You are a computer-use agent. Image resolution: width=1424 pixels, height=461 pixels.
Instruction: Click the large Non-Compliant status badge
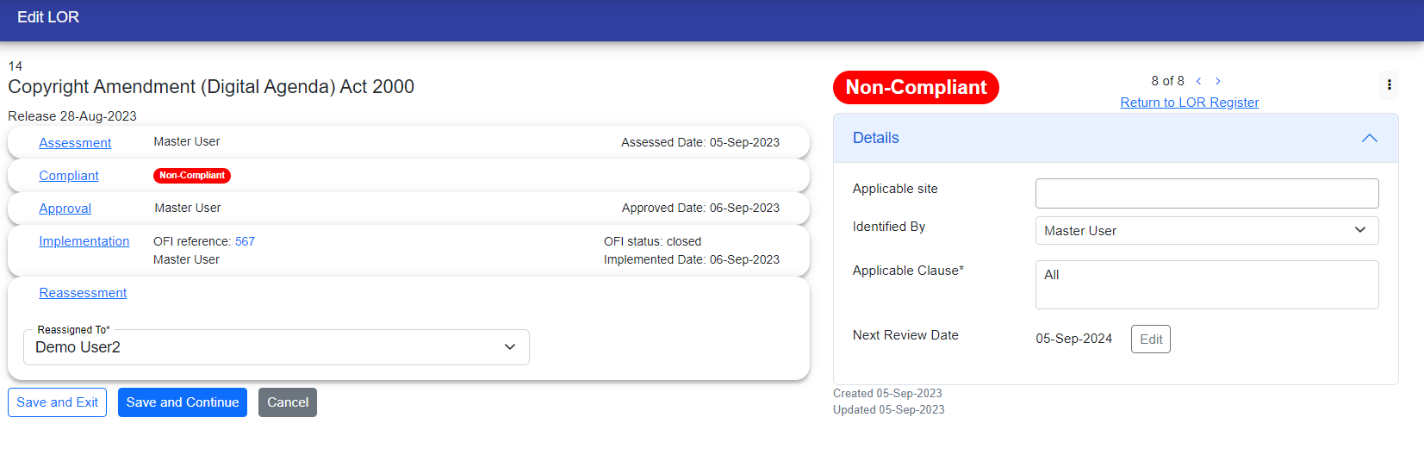pos(916,88)
